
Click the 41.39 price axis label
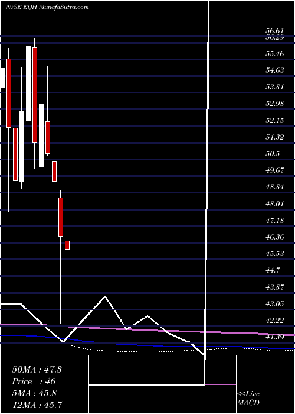[x=274, y=337]
